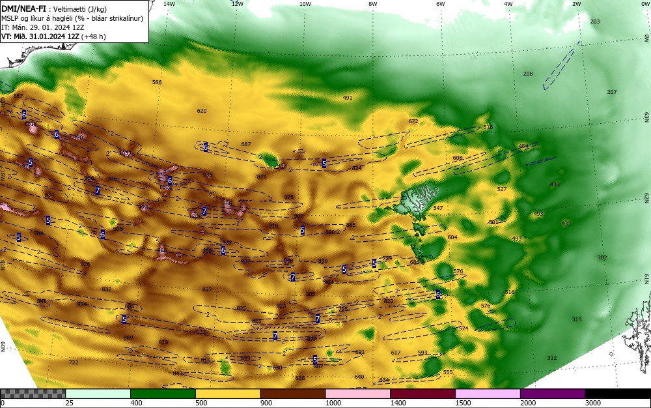Click the grid value 722
The height and width of the screenshot is (408, 651).
(74, 362)
